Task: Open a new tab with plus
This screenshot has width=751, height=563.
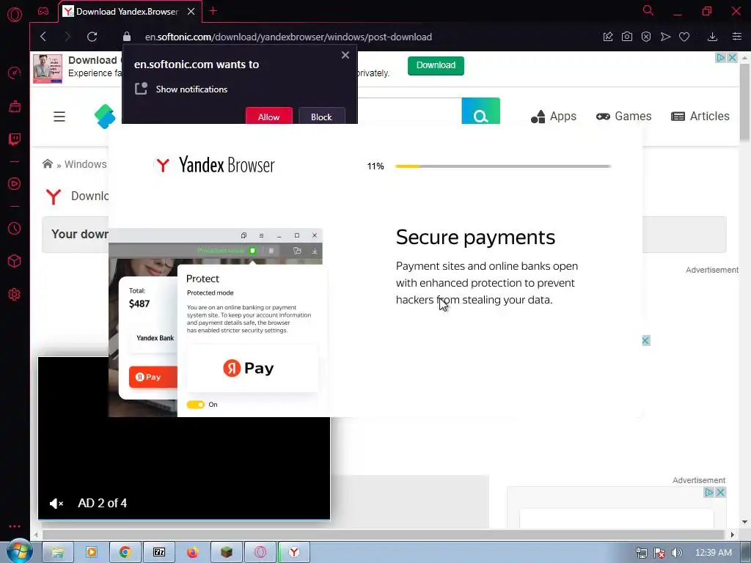Action: [x=213, y=10]
